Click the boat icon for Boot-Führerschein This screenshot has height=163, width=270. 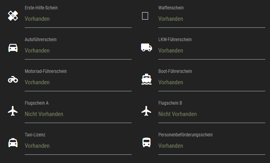tap(146, 79)
